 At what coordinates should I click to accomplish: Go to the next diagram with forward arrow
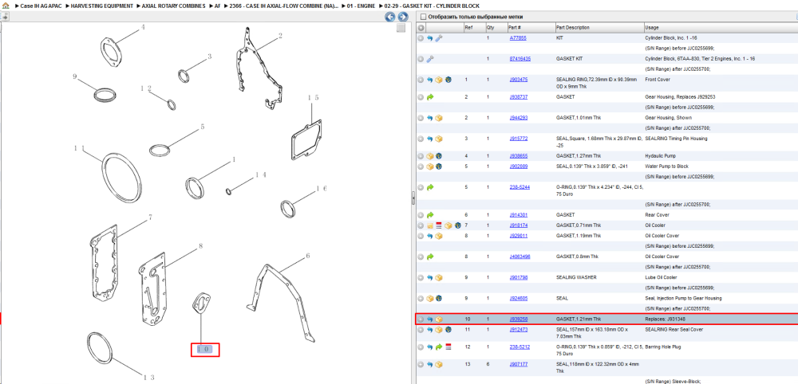[x=402, y=17]
